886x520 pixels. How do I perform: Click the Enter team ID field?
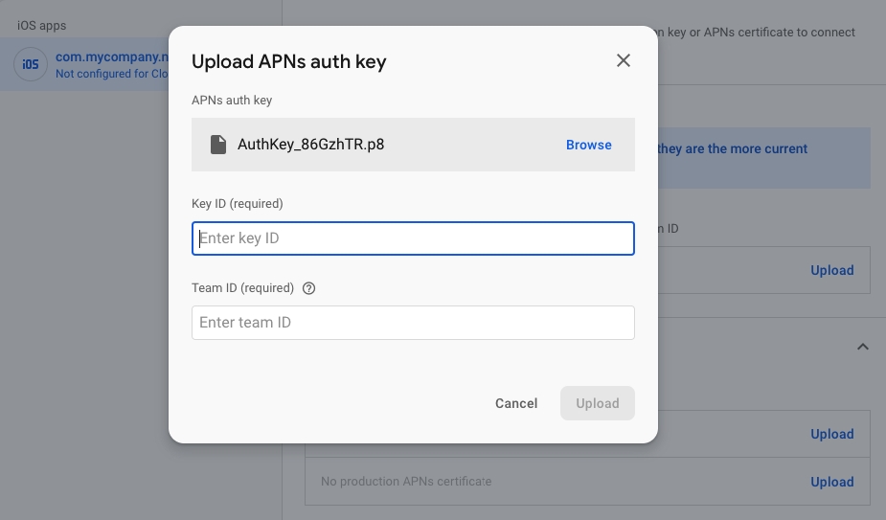(x=413, y=323)
